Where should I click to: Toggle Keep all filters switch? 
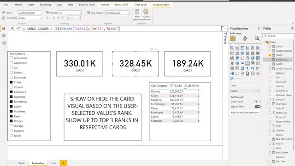[257, 107]
